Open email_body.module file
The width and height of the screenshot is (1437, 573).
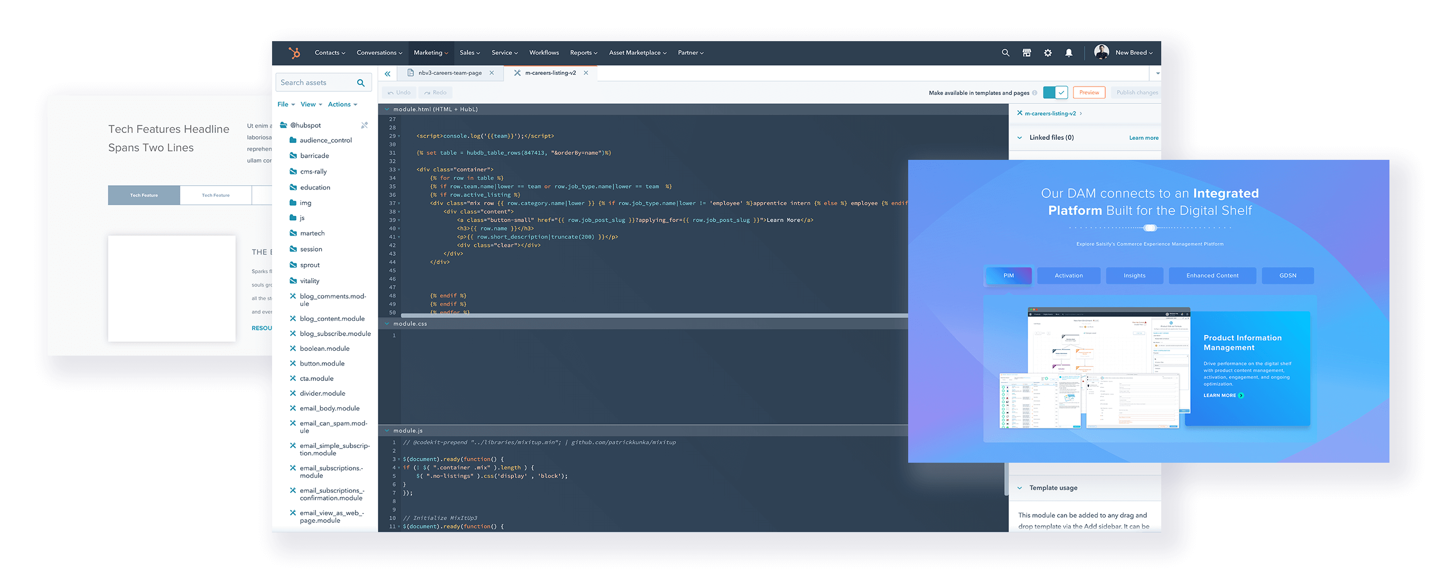pos(325,409)
